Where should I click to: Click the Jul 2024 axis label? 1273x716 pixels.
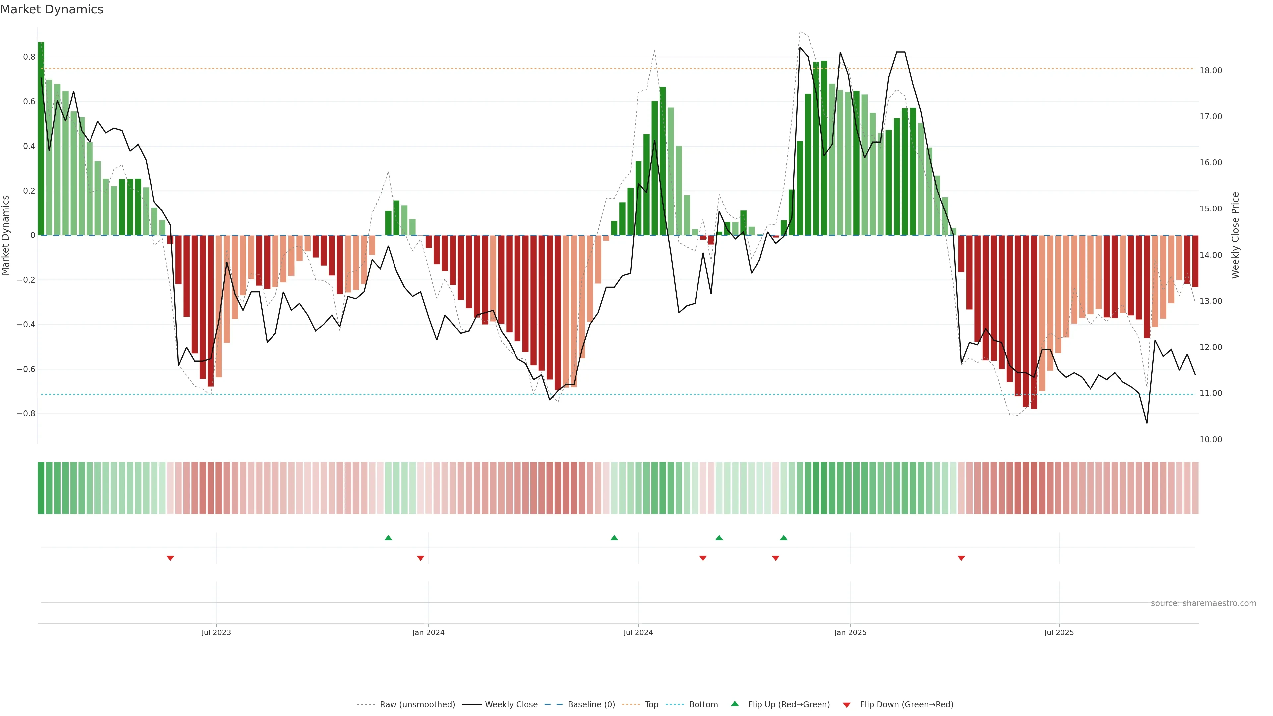tap(638, 632)
